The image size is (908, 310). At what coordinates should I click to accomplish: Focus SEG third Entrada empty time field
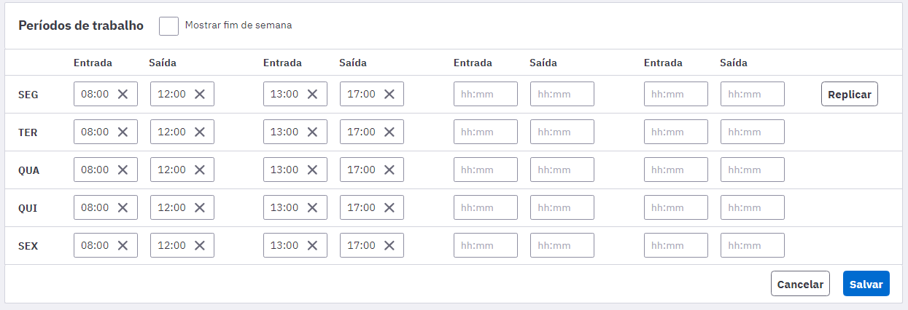click(x=486, y=94)
